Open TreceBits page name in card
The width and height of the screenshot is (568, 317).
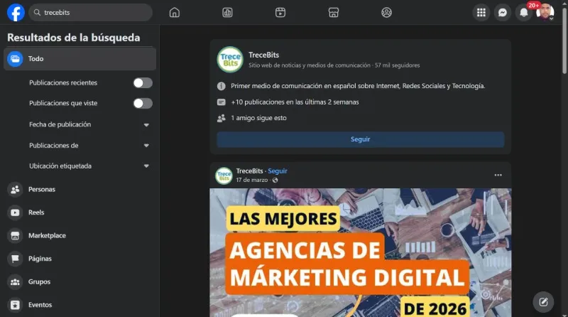pyautogui.click(x=263, y=55)
